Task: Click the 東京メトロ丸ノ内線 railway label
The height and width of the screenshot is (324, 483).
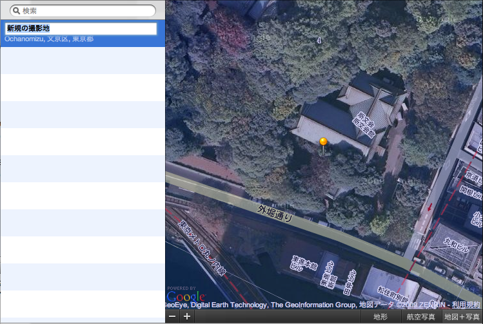Action: coord(202,247)
